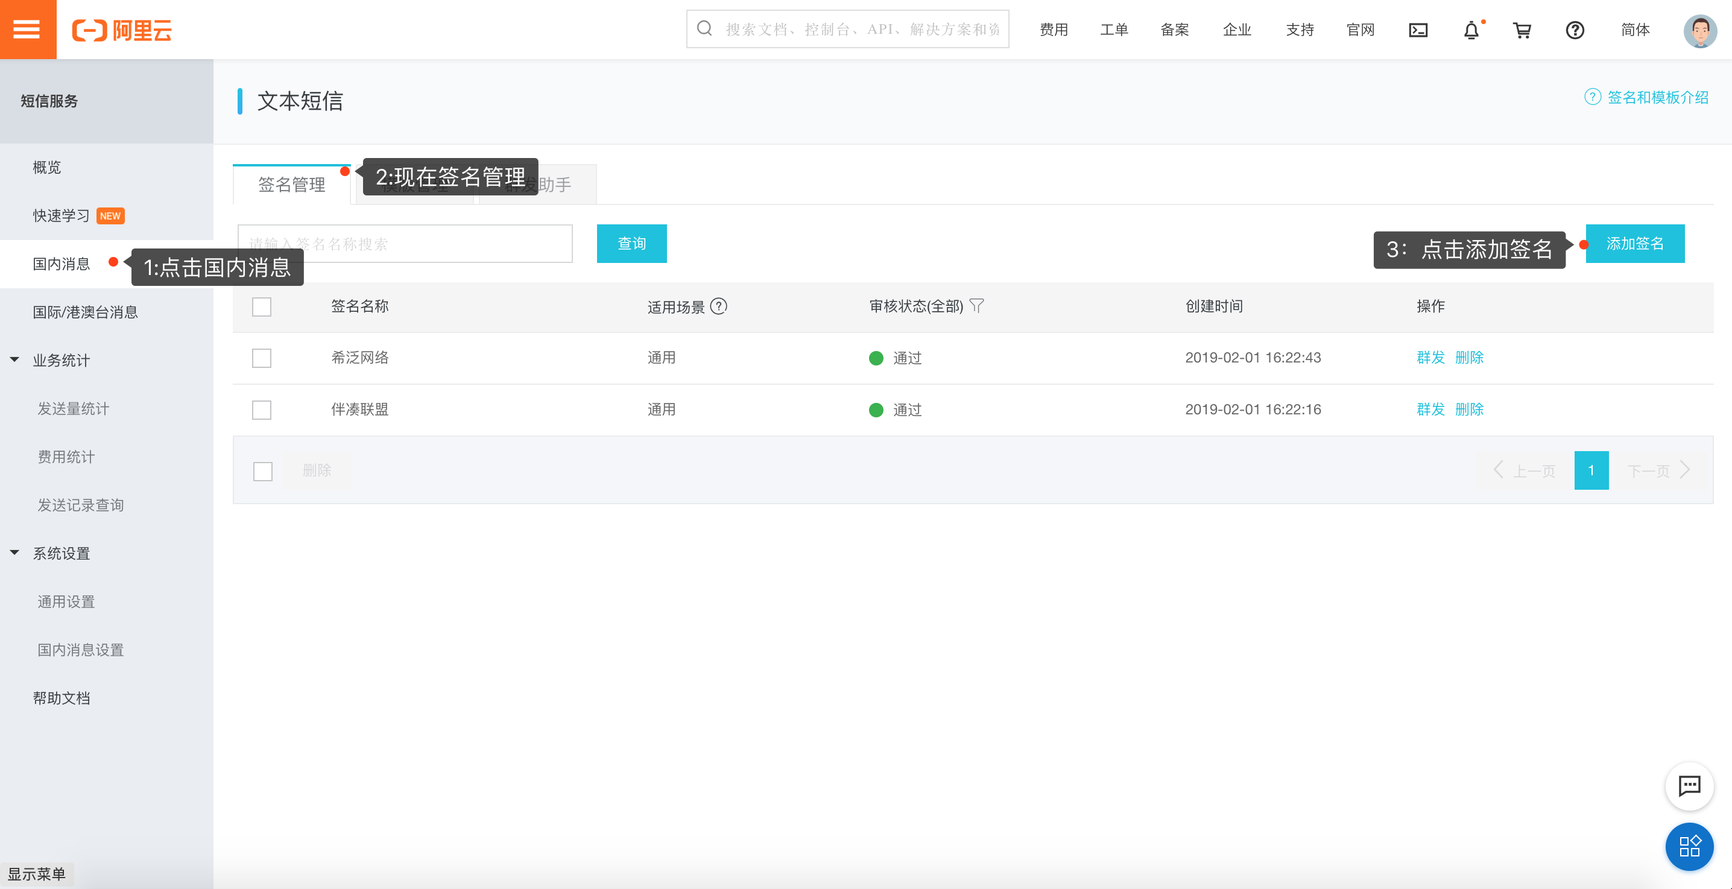Viewport: 1732px width, 889px height.
Task: Open 支持 in the top navigation
Action: point(1300,30)
